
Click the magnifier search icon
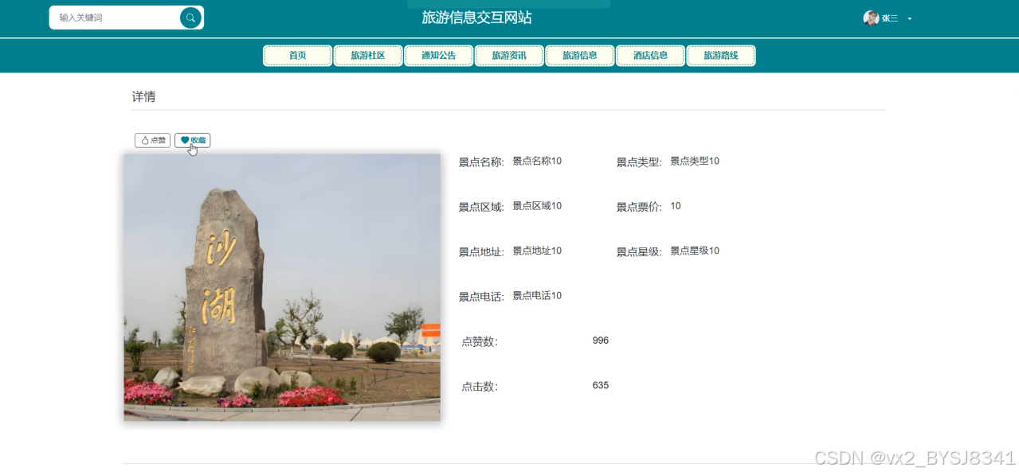click(190, 18)
